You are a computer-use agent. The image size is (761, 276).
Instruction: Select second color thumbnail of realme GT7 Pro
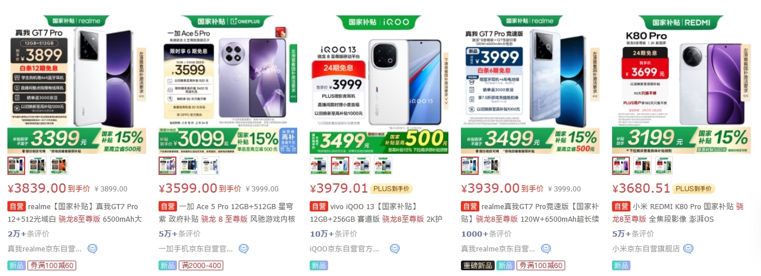(38, 166)
